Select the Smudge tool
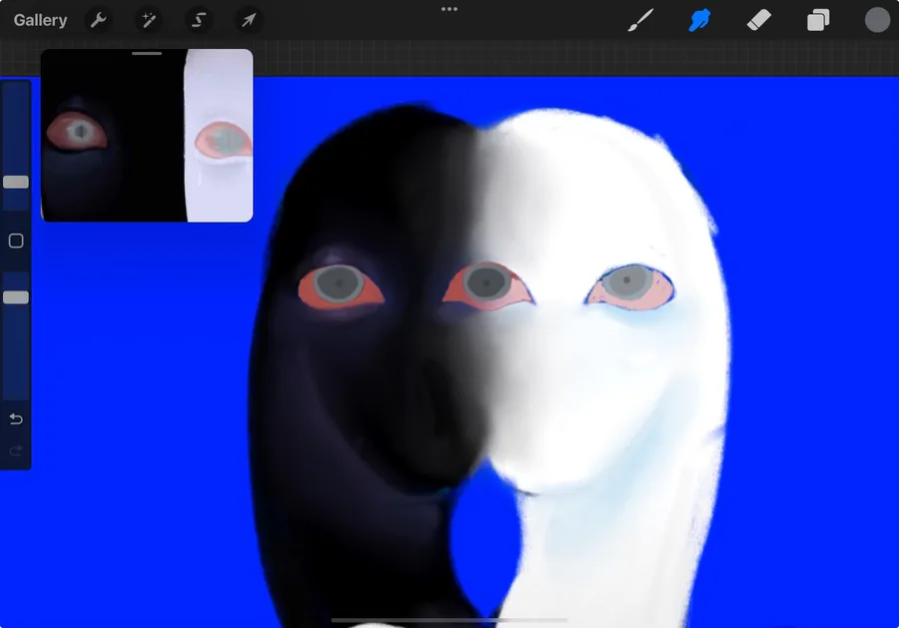The height and width of the screenshot is (628, 899). (699, 20)
